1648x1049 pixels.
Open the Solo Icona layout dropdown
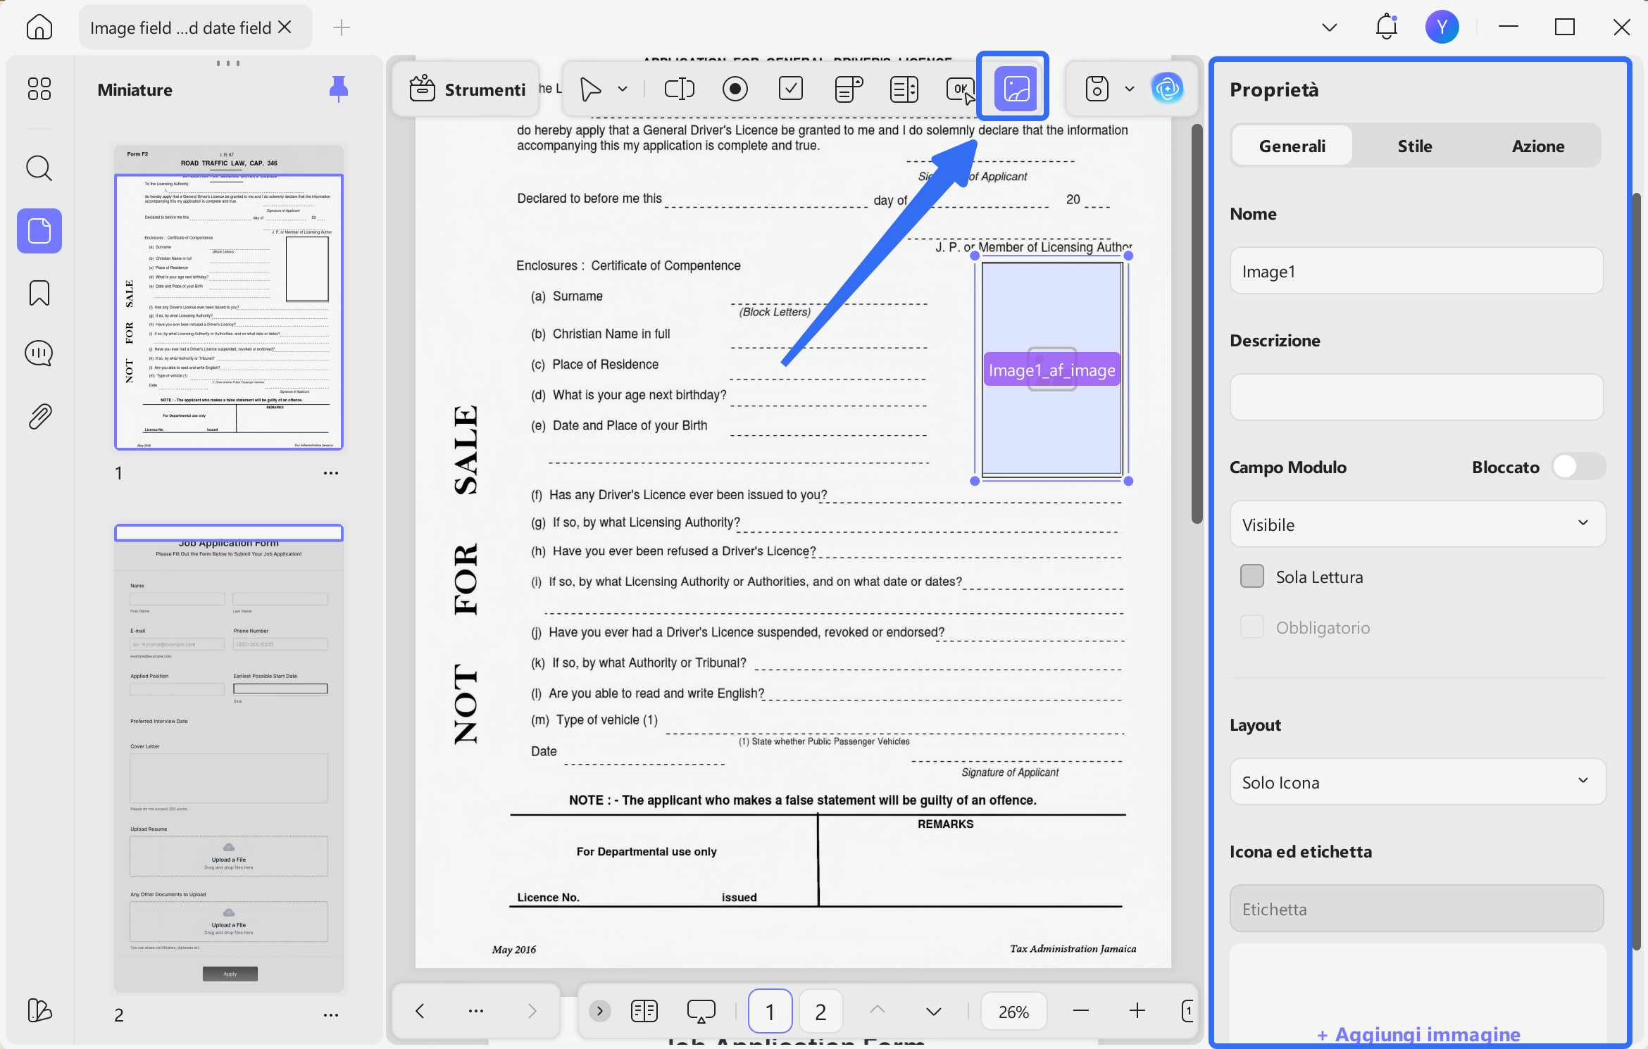(x=1418, y=782)
